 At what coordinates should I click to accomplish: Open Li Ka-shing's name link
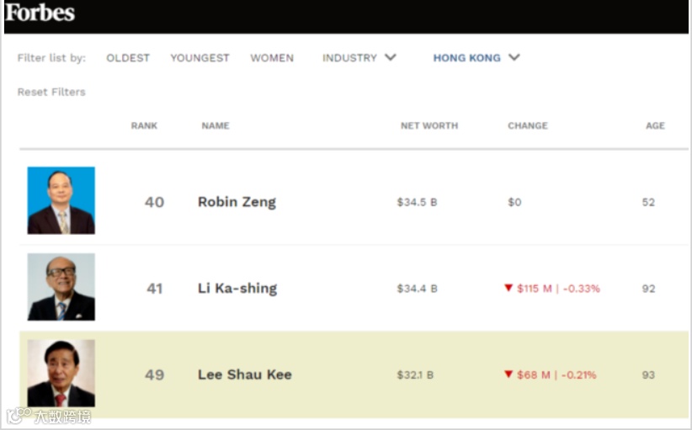pos(237,289)
